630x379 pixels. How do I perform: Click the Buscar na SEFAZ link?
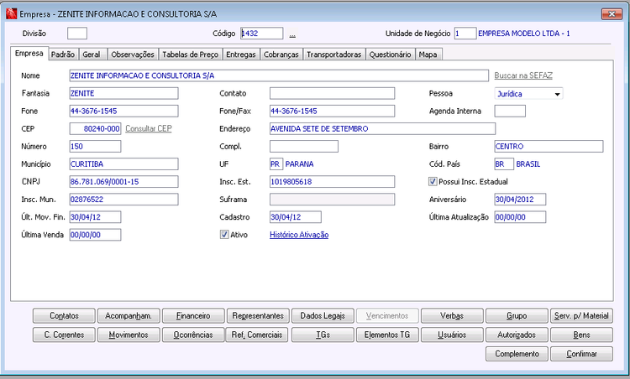(x=523, y=75)
